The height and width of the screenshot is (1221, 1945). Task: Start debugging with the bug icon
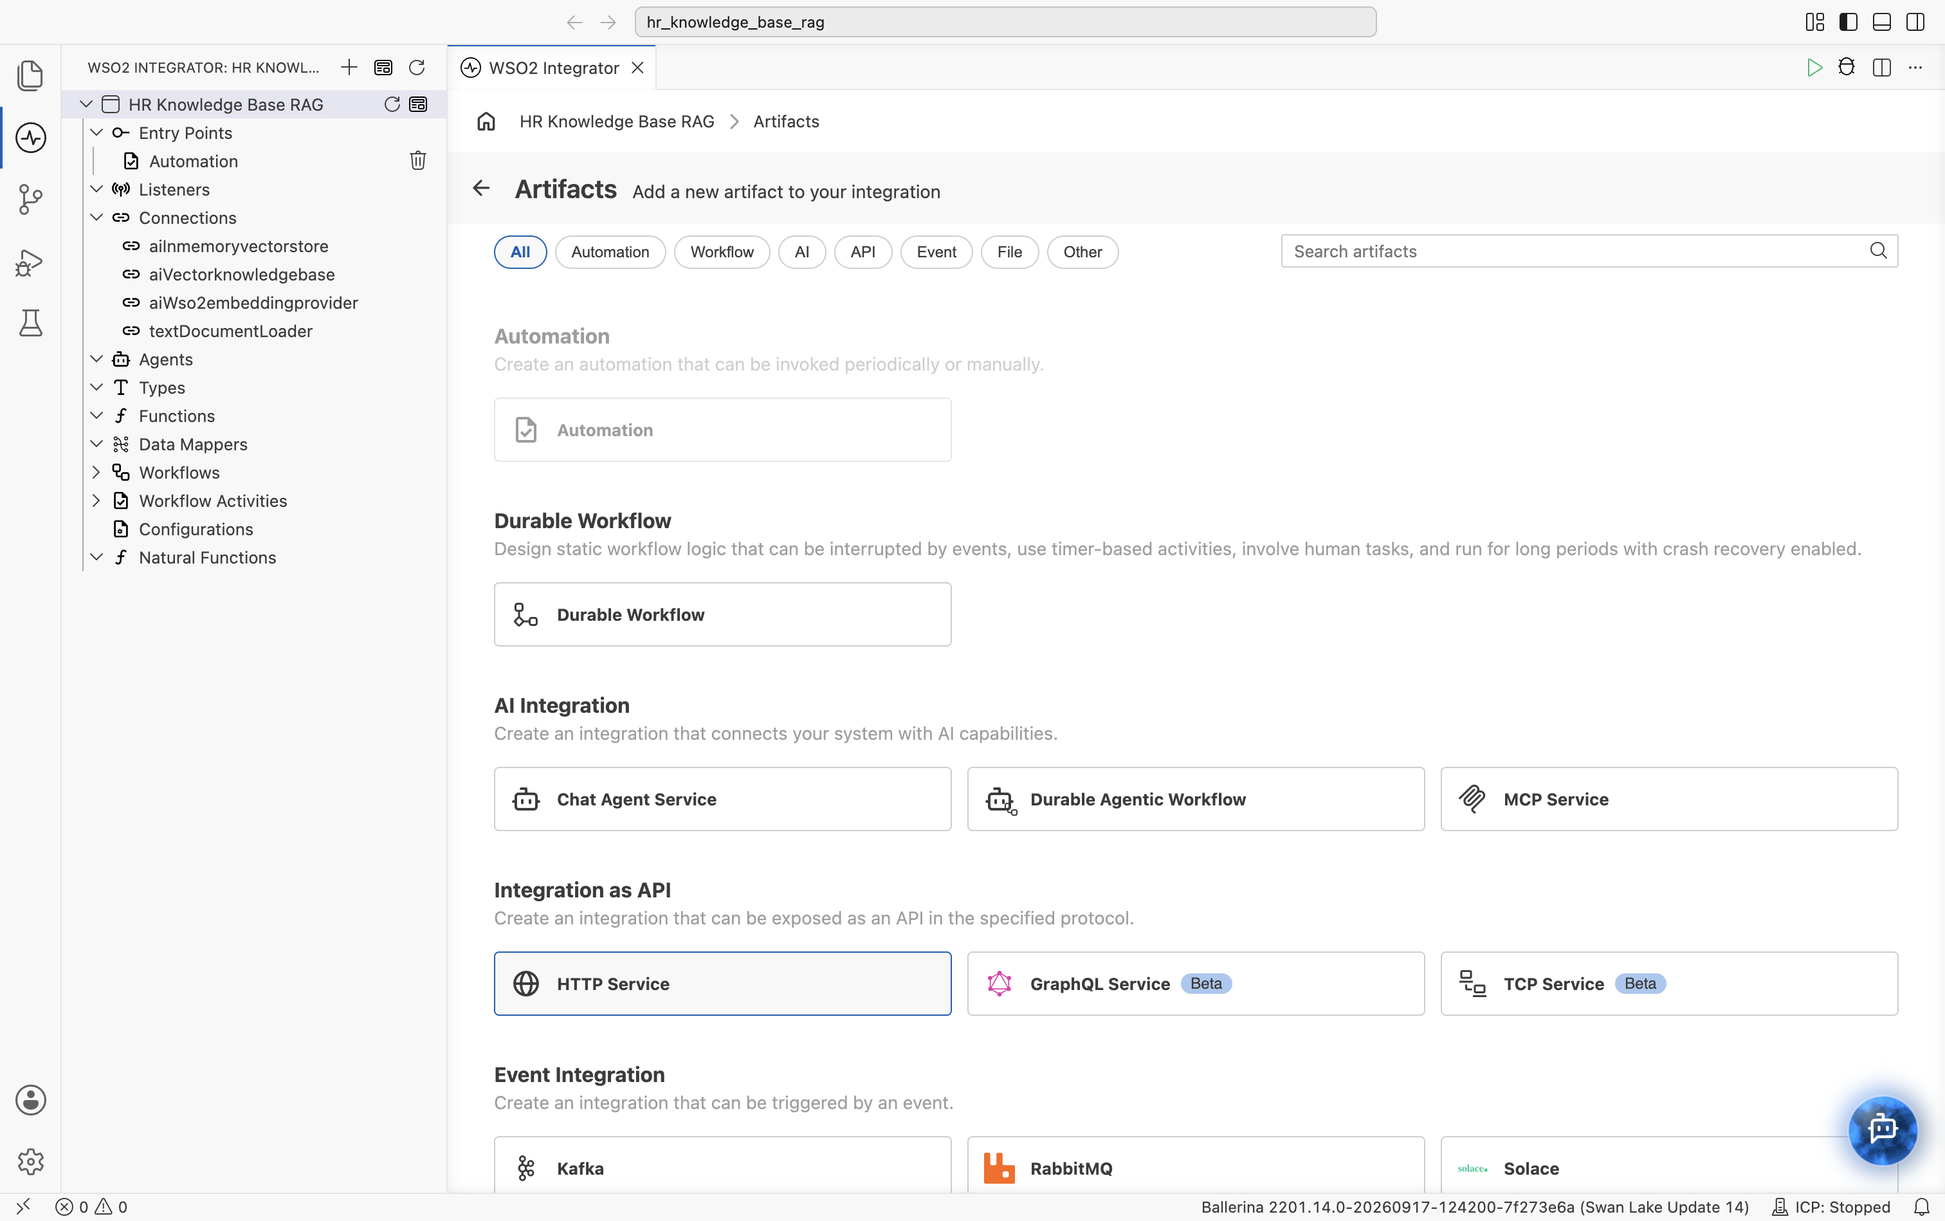pos(1847,67)
